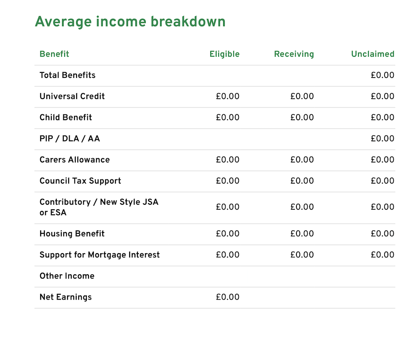Click Housing Benefit eligible amount
This screenshot has width=414, height=339.
[x=228, y=234]
